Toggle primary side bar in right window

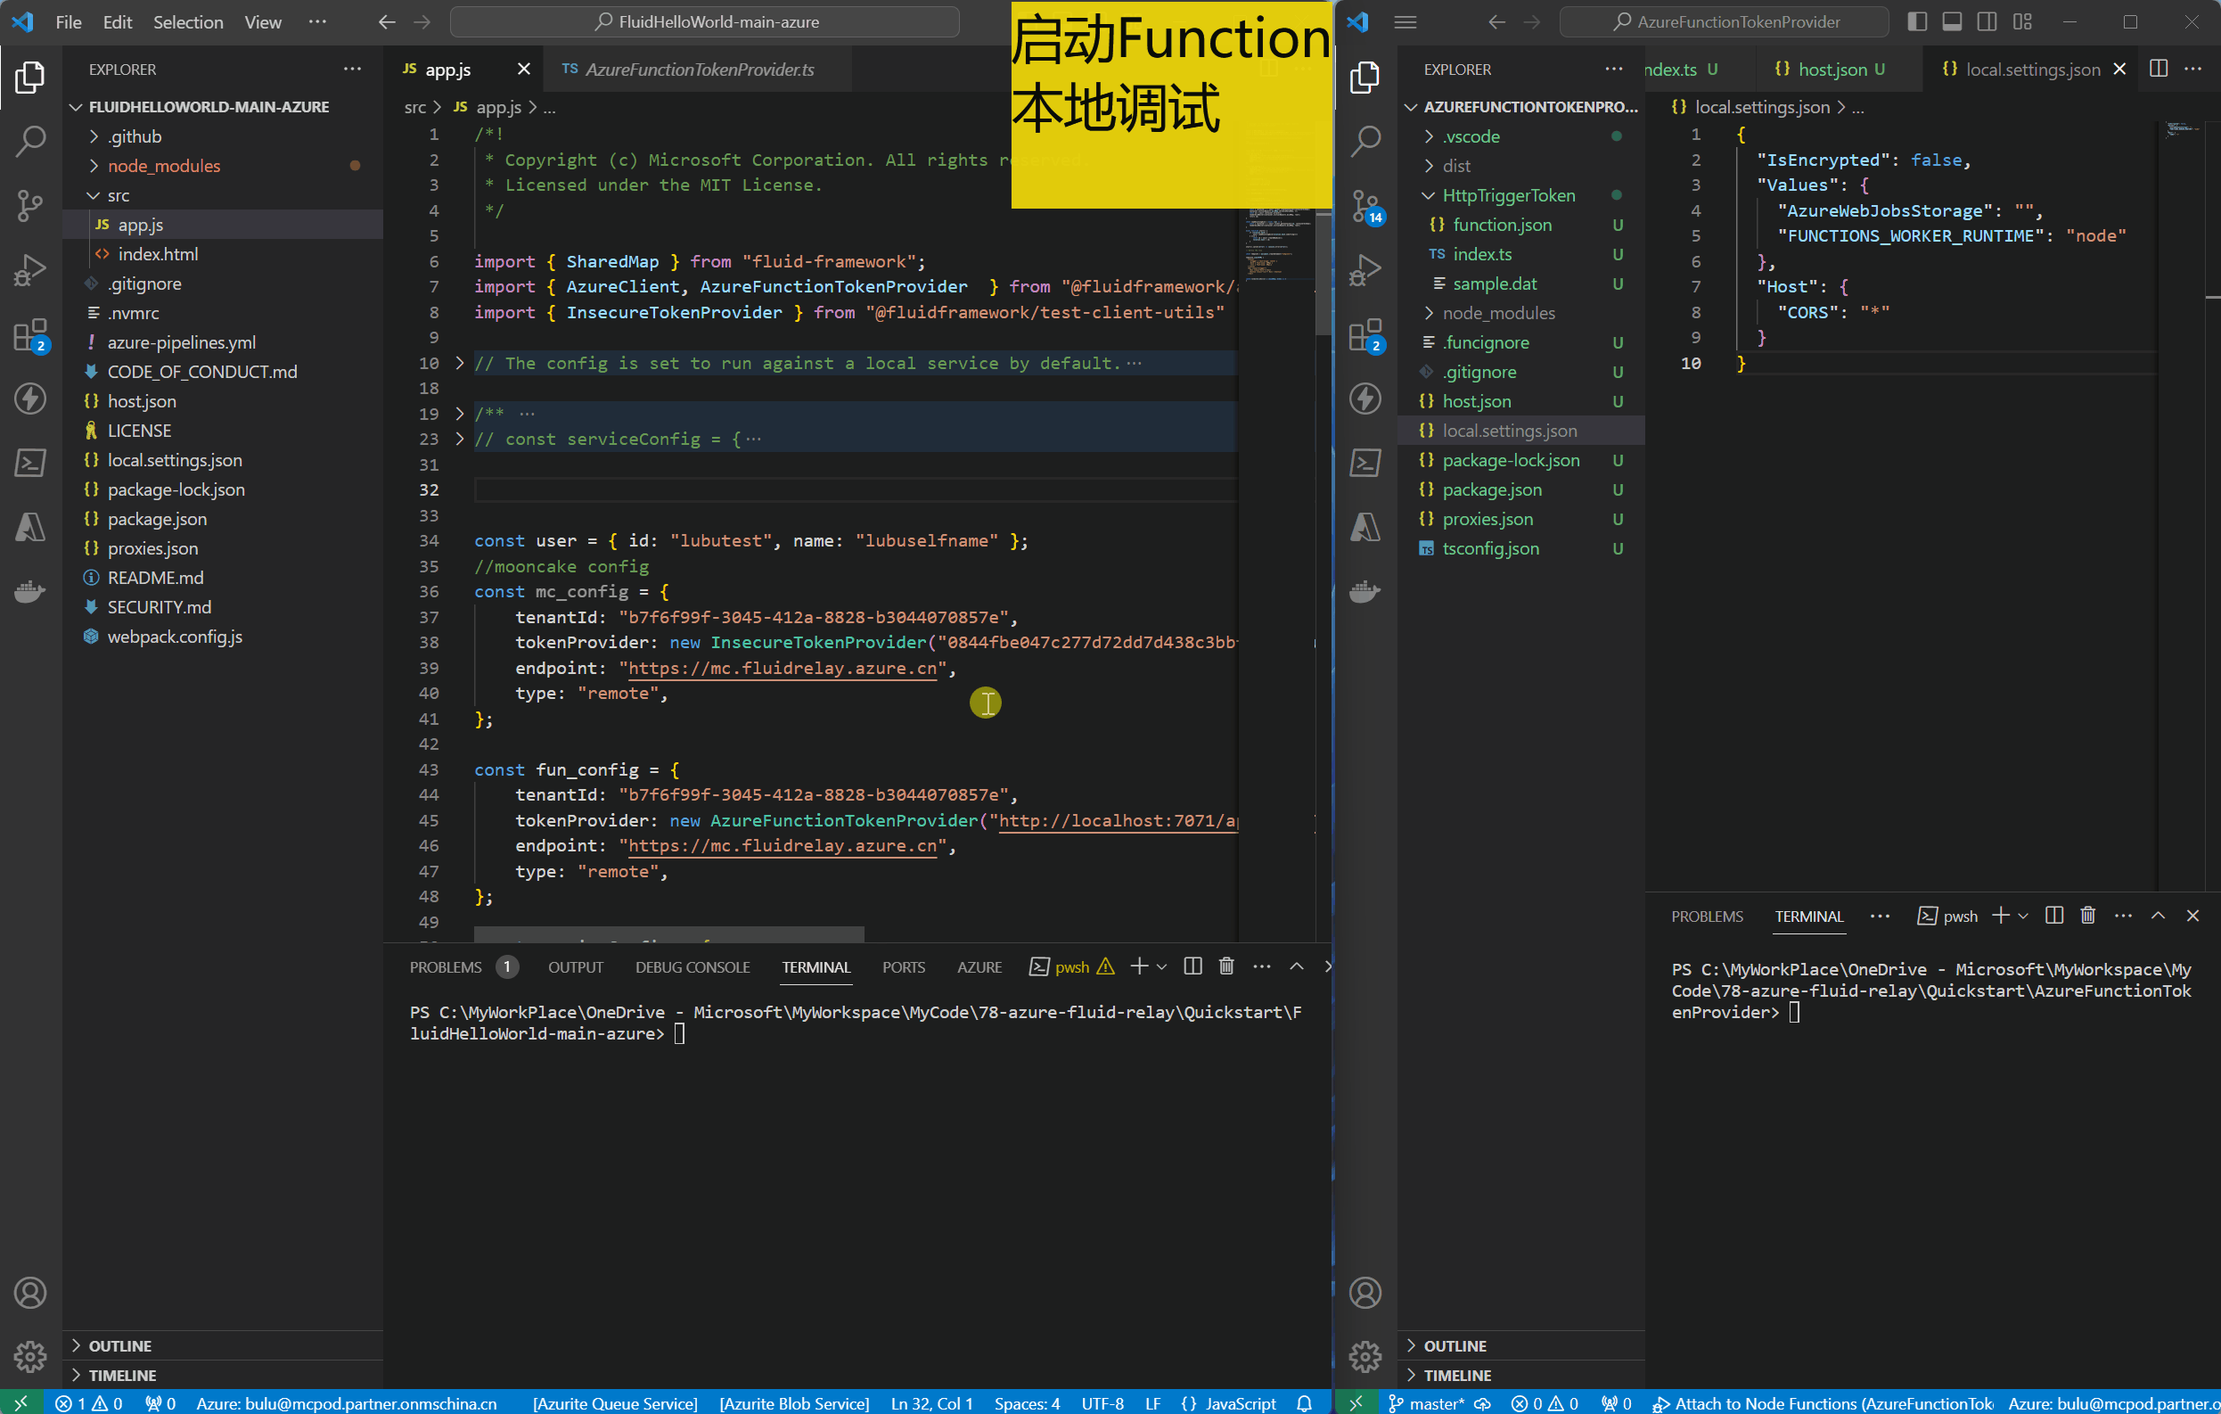[x=1916, y=21]
